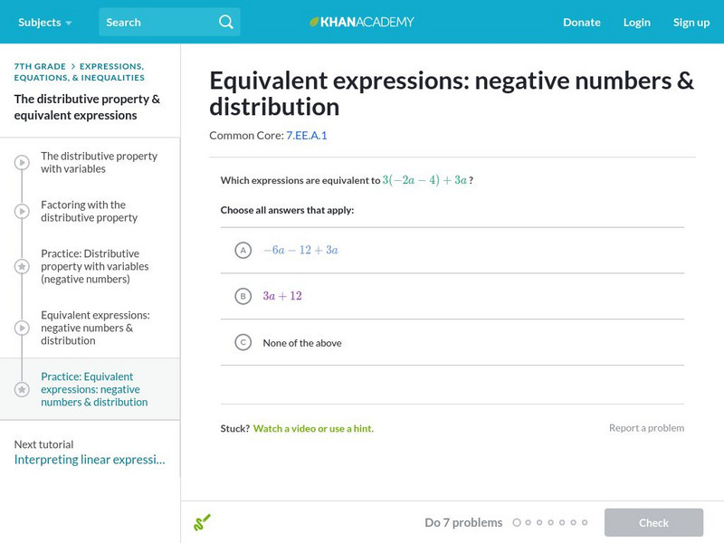
Task: Click the star icon beside "Practice: Distributive property with variables"
Action: (x=22, y=267)
